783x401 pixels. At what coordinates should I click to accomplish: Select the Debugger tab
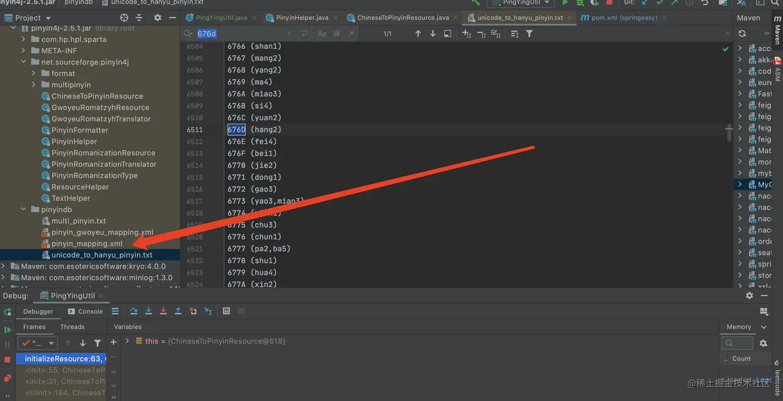point(38,311)
